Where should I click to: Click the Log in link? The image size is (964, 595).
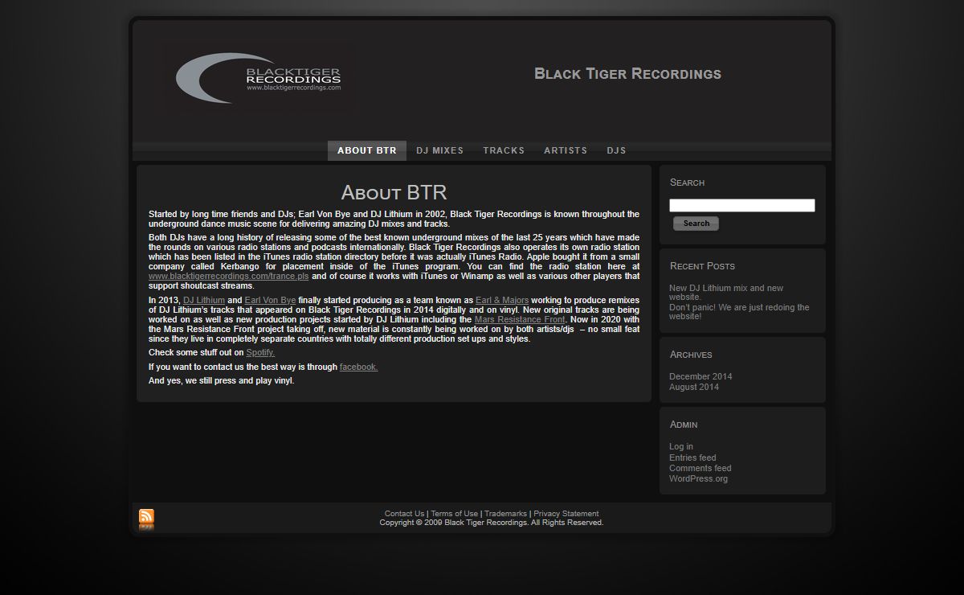click(x=681, y=447)
